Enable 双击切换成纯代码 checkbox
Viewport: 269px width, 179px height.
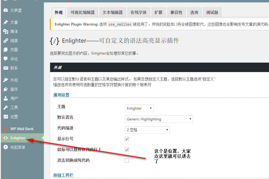point(127,160)
